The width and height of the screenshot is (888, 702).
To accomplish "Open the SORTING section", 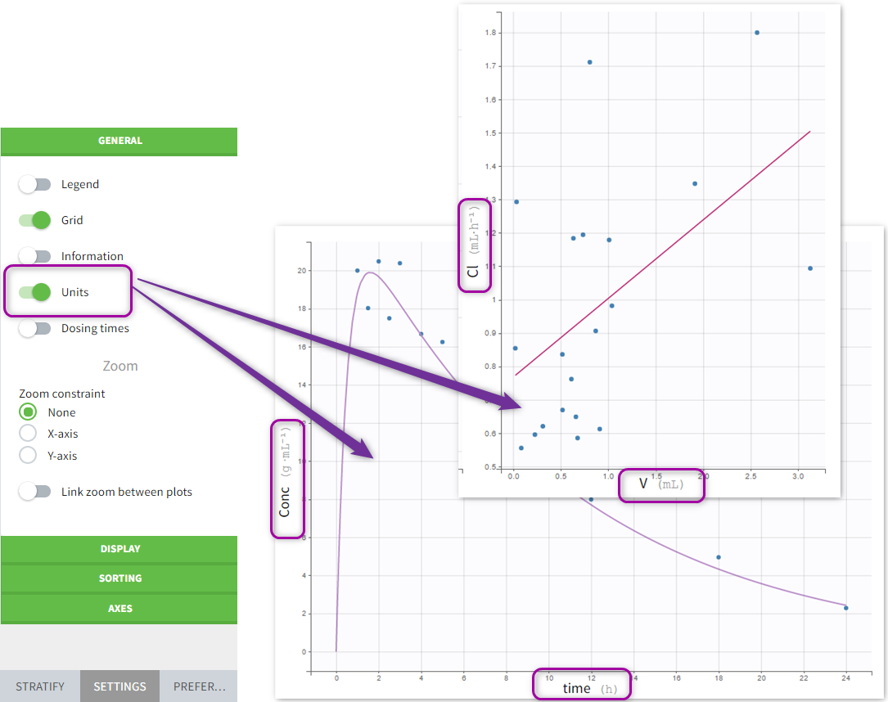I will 119,578.
